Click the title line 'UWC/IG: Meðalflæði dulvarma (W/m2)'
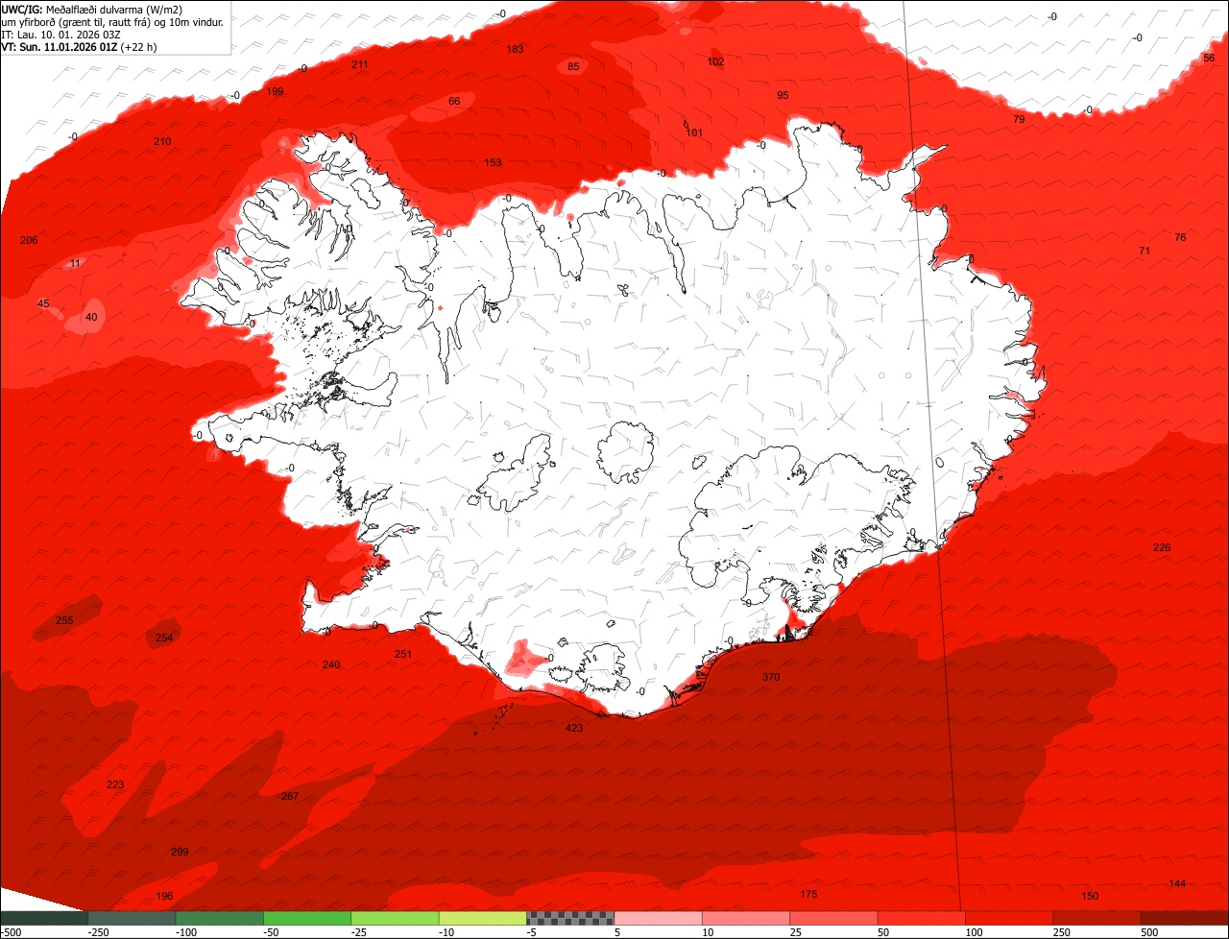The image size is (1229, 939). 92,9
